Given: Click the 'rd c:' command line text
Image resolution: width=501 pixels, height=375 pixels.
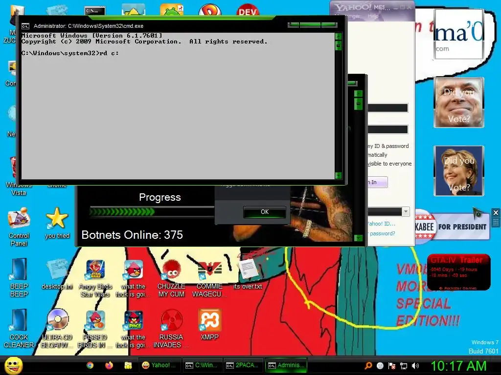Looking at the screenshot, I should click(109, 53).
